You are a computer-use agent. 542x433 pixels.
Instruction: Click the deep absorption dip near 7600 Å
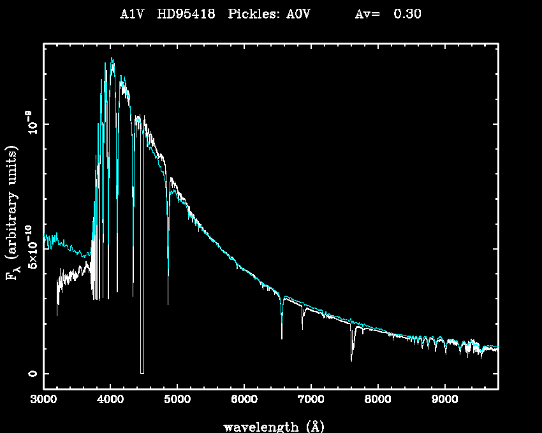tap(351, 360)
